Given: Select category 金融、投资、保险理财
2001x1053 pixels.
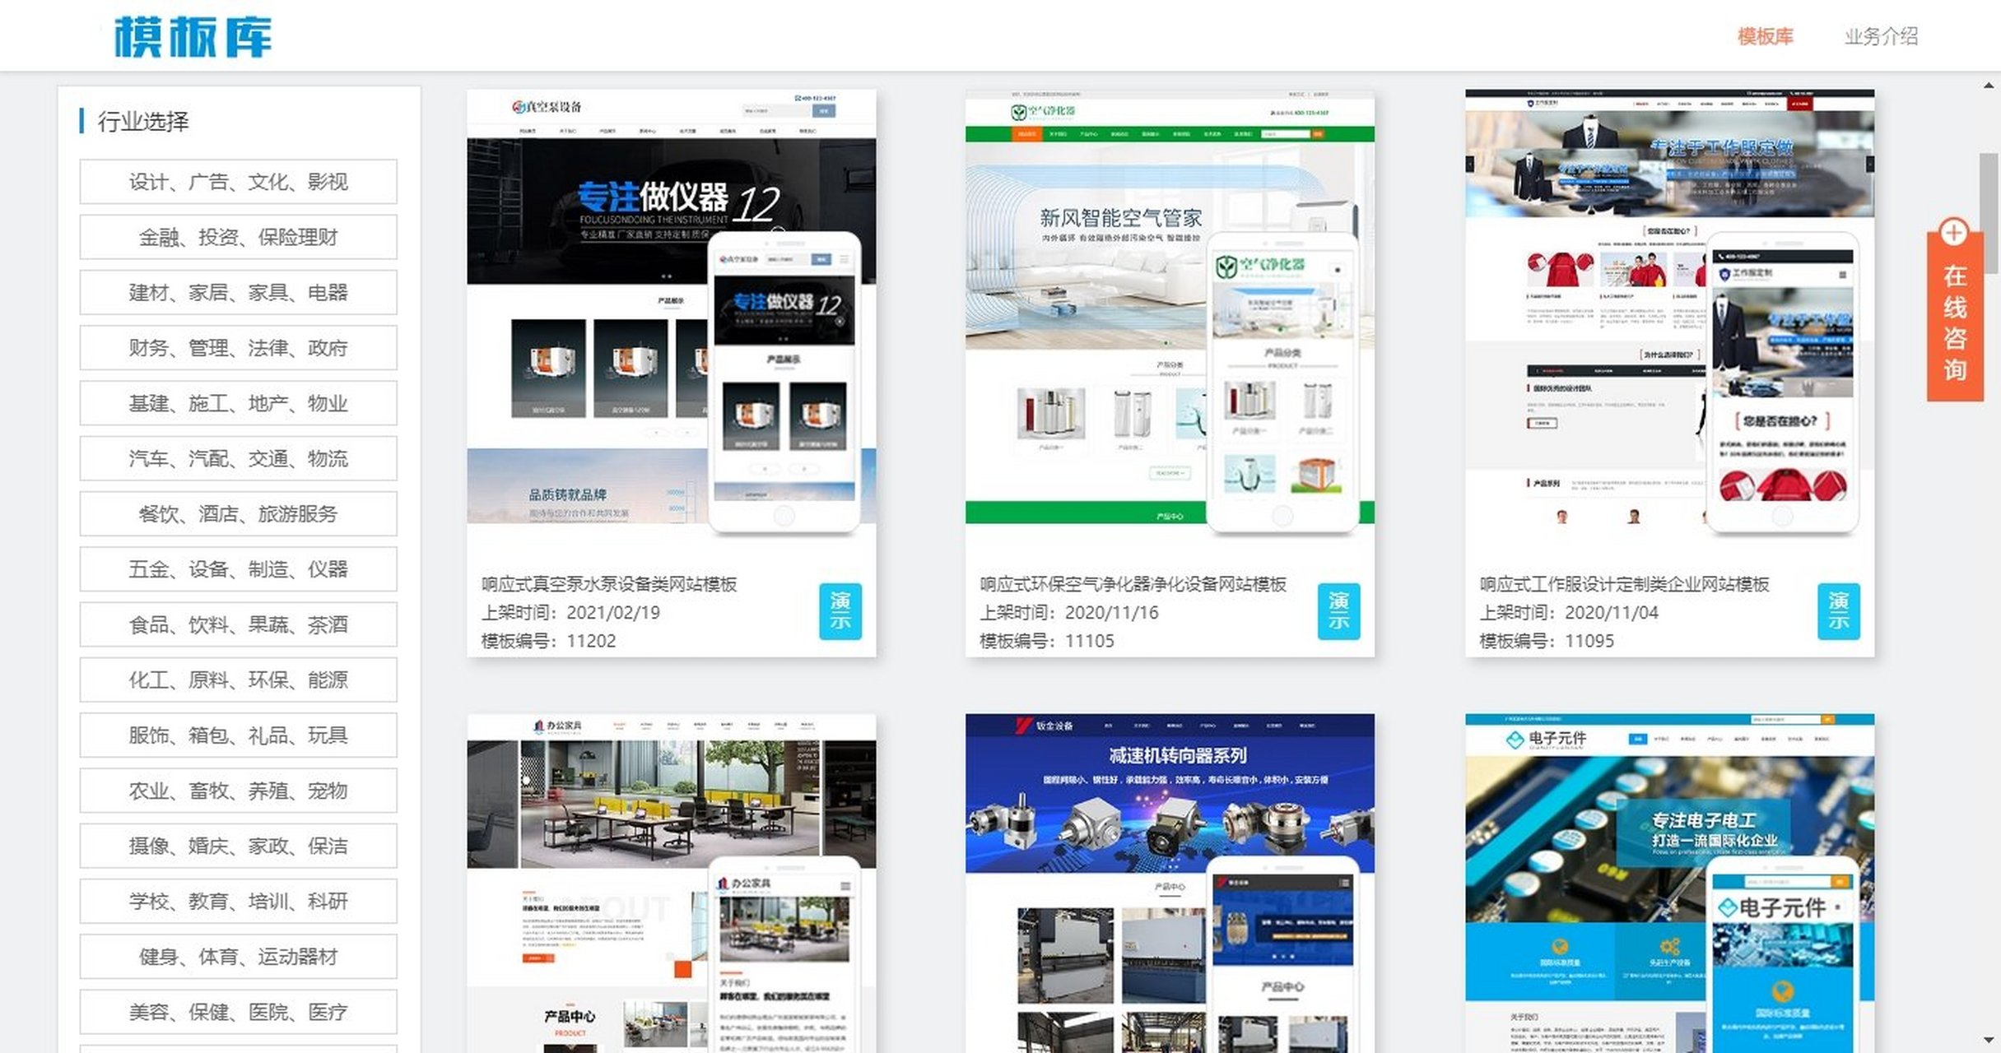Looking at the screenshot, I should (238, 237).
